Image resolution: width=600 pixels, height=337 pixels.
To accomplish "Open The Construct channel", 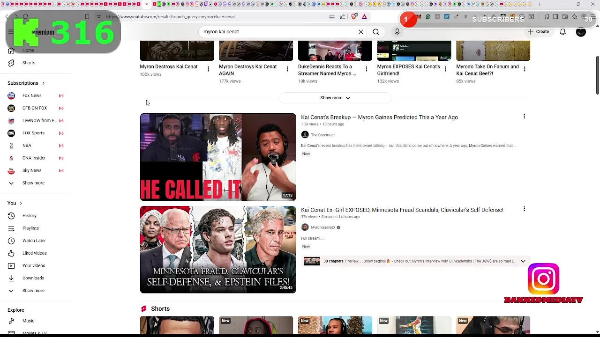I will [x=322, y=135].
